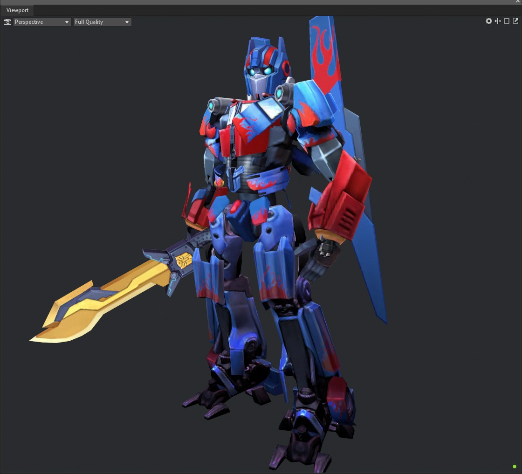Screen dimensions: 522x474
Task: Click the viewport split icon
Action: (x=498, y=21)
